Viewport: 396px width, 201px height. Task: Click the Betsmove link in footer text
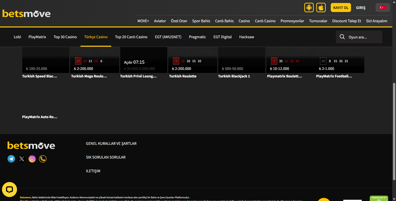pyautogui.click(x=25, y=198)
